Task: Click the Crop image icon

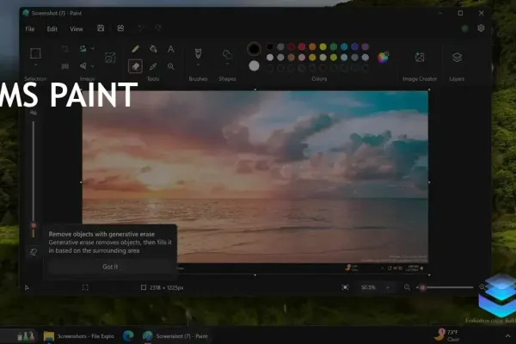Action: pos(64,49)
